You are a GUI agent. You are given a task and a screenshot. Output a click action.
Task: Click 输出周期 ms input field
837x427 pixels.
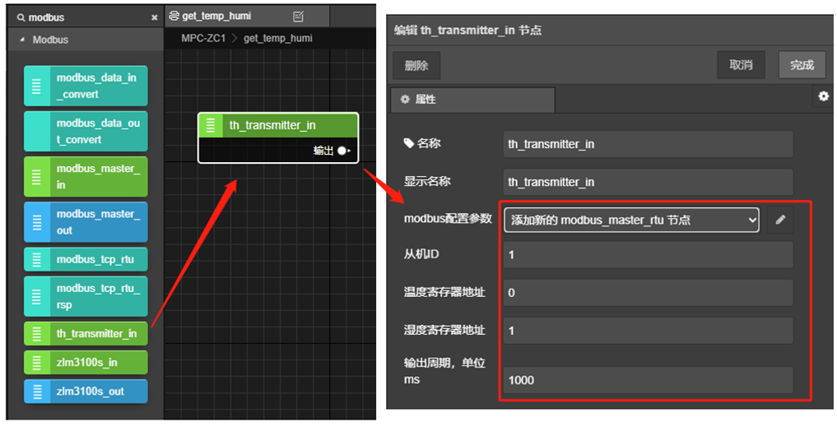(x=648, y=380)
